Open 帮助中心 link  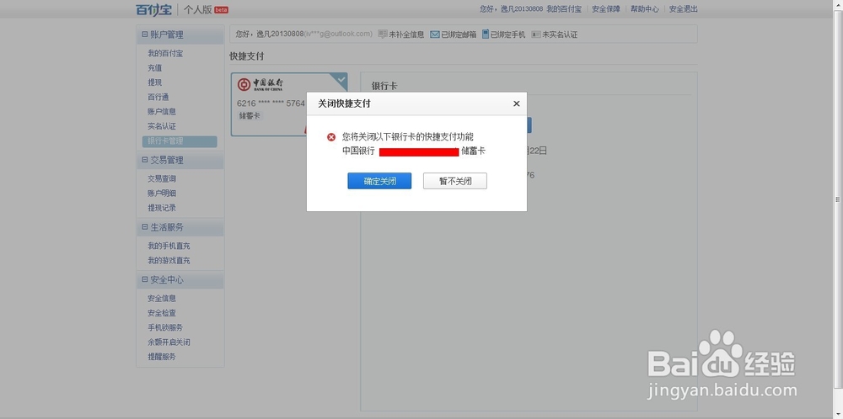tap(645, 9)
